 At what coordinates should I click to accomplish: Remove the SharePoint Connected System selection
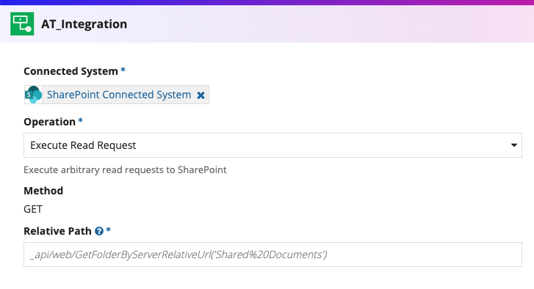tap(201, 95)
